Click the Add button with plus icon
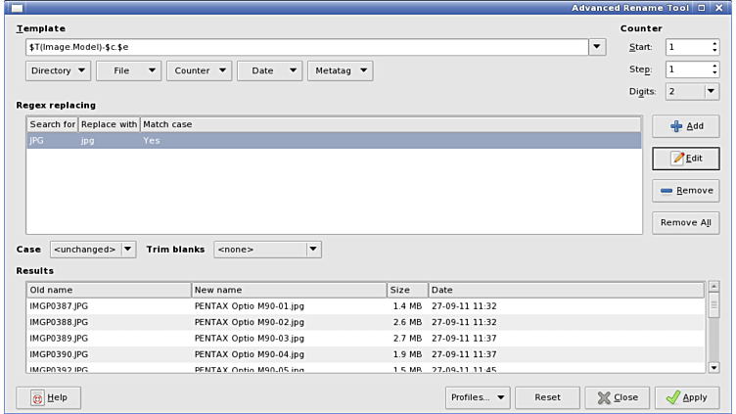 [685, 126]
